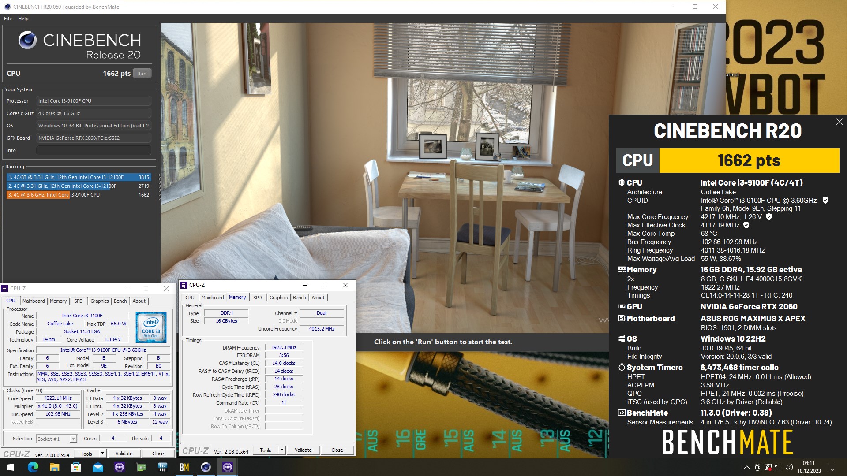
Task: Open SPD tab in left CPU-Z window
Action: click(x=79, y=301)
